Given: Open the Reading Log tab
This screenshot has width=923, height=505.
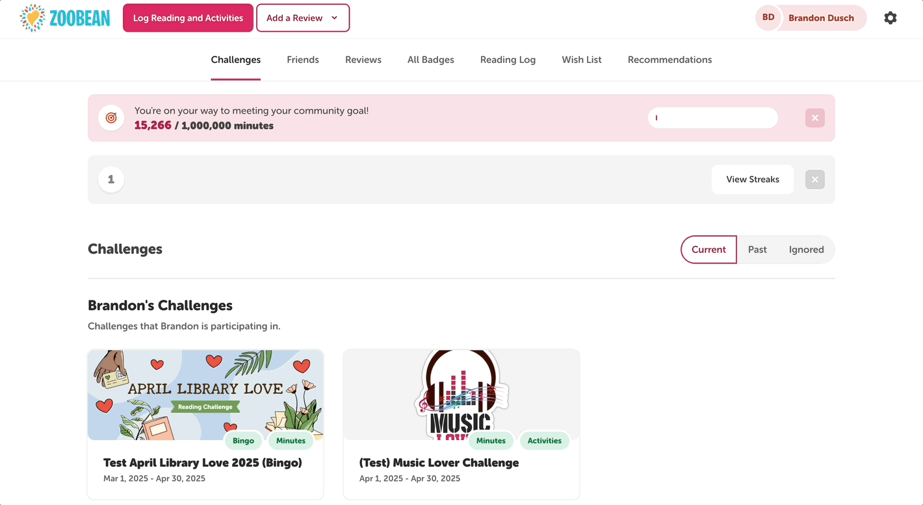Looking at the screenshot, I should [508, 59].
